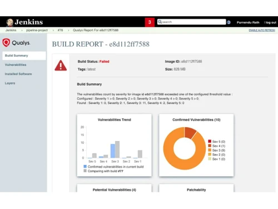Screen dimensions: 278x209
Task: Open Qualys Report For e8d112ff7588 breadcrumb
Action: (96, 30)
